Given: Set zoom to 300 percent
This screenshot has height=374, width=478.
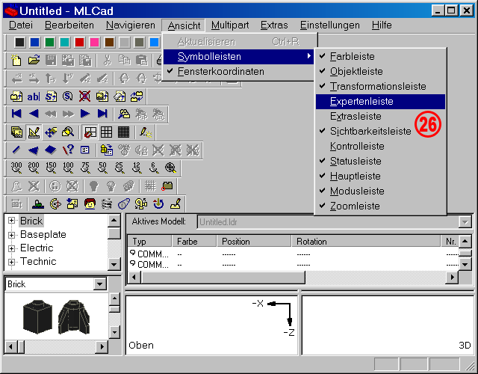Looking at the screenshot, I should (16, 168).
